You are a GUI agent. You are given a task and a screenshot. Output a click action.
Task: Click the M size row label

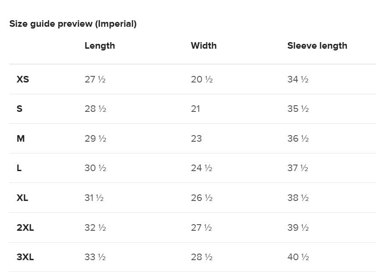tap(21, 138)
